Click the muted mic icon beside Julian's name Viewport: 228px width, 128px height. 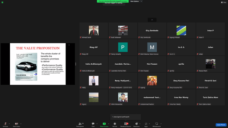pyautogui.click(x=197, y=54)
